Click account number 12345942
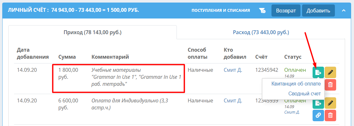This screenshot has width=354, height=126. [267, 70]
